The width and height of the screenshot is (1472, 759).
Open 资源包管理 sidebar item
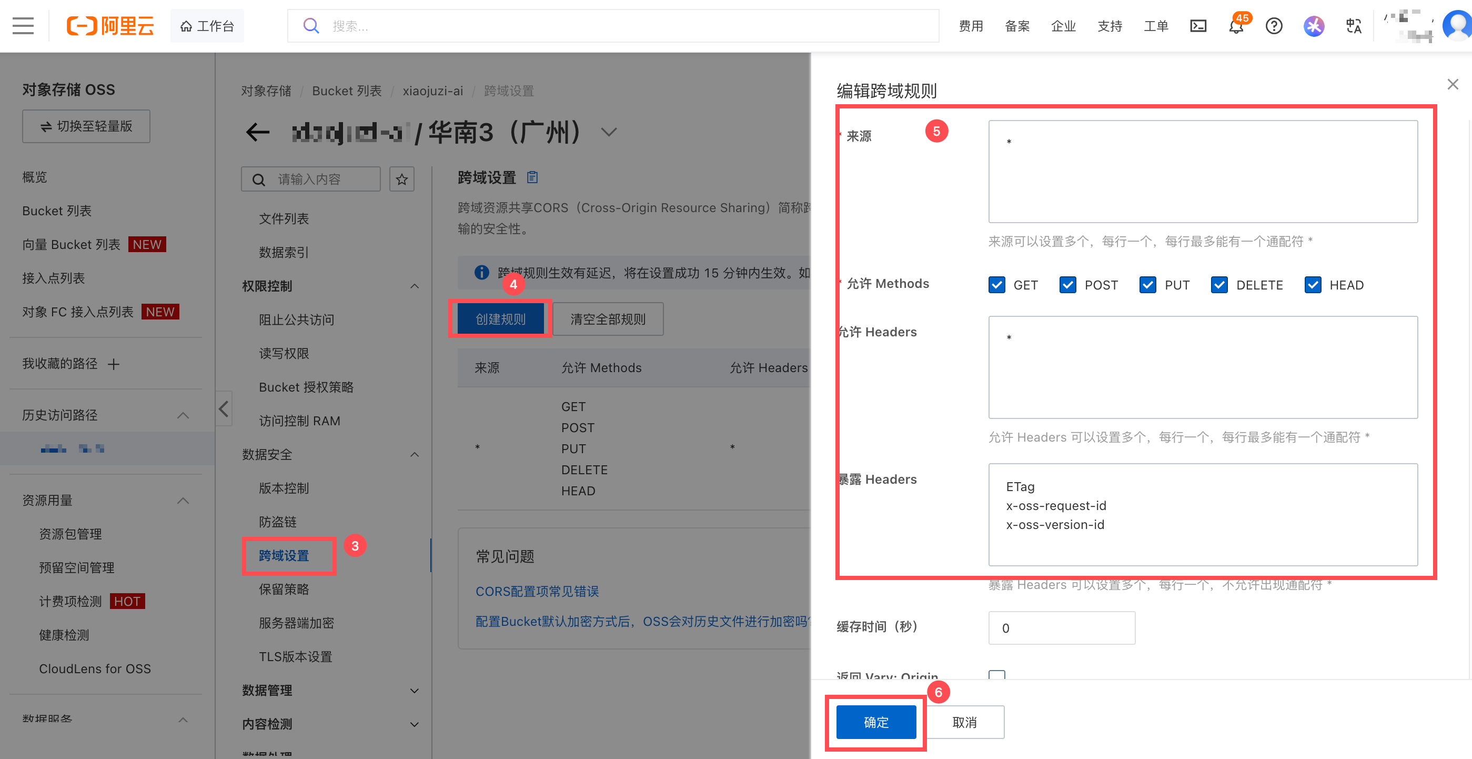tap(70, 534)
